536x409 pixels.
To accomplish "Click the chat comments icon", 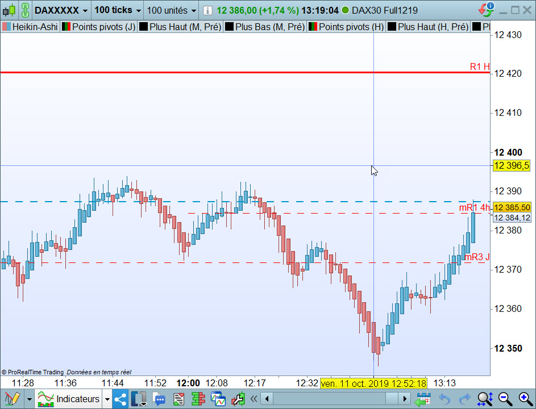I will [x=159, y=399].
